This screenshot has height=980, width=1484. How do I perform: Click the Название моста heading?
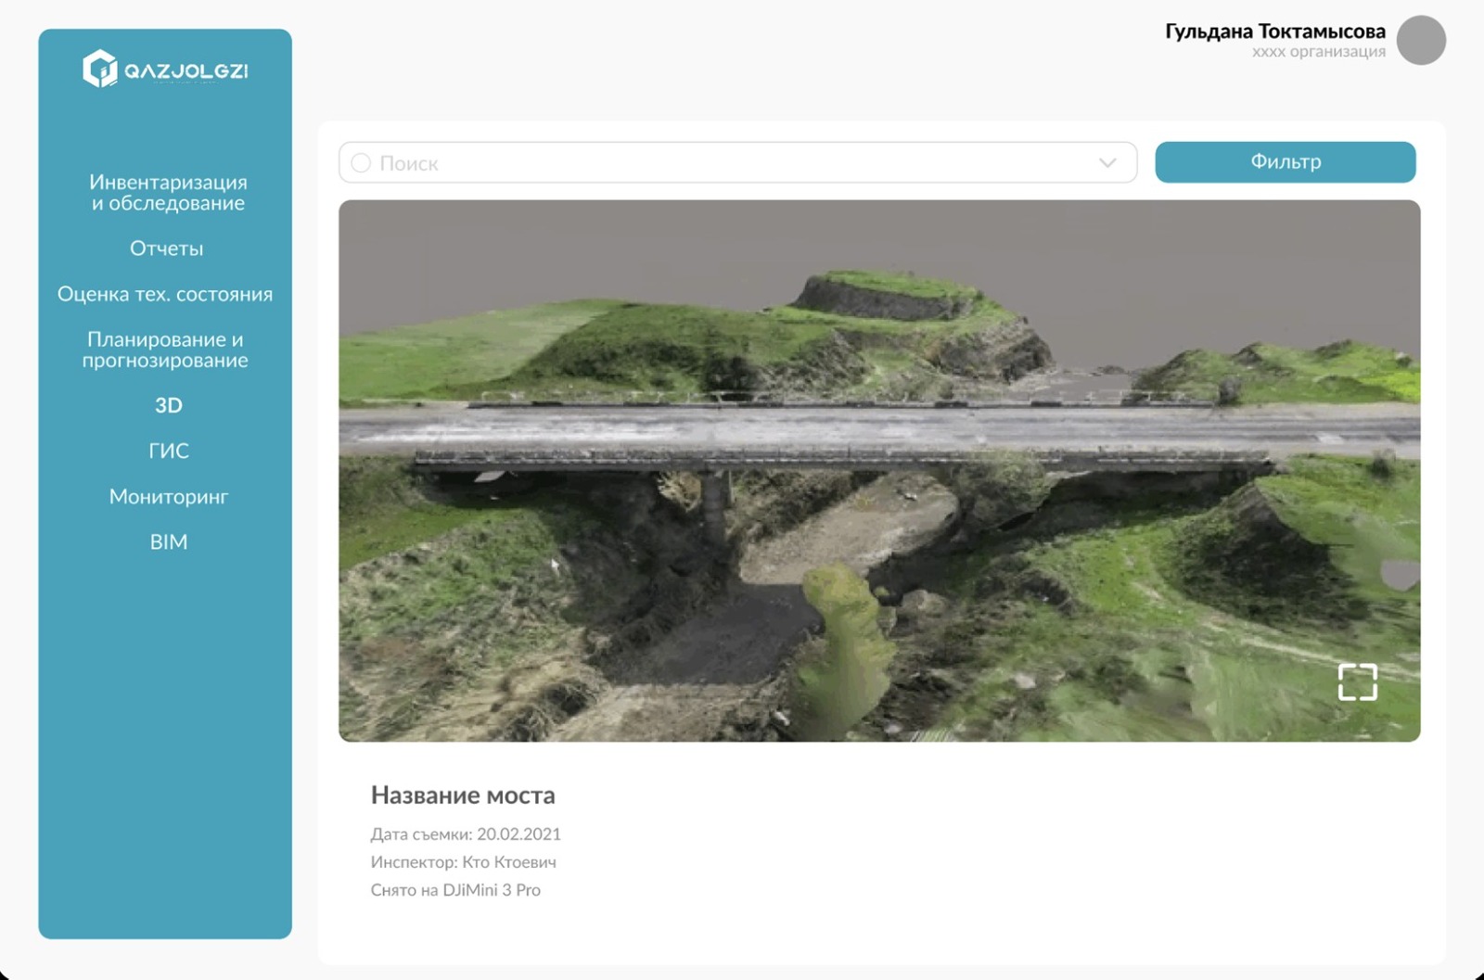click(463, 795)
